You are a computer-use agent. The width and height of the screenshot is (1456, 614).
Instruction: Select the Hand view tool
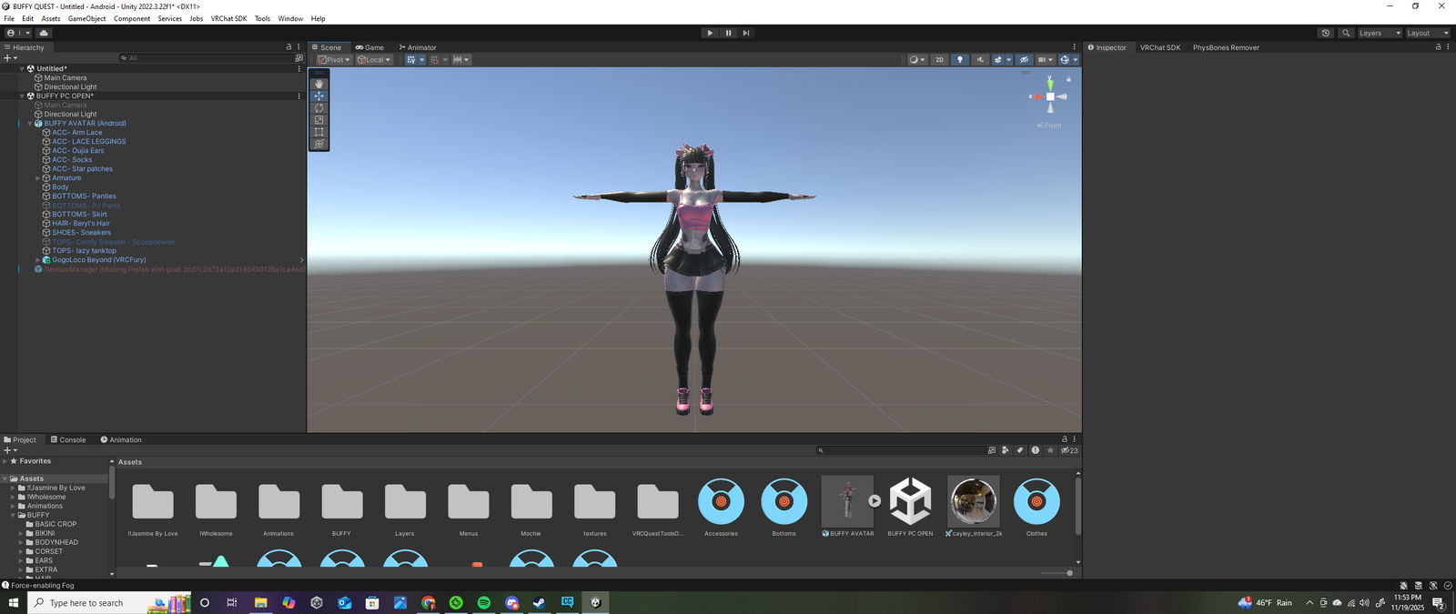(318, 84)
